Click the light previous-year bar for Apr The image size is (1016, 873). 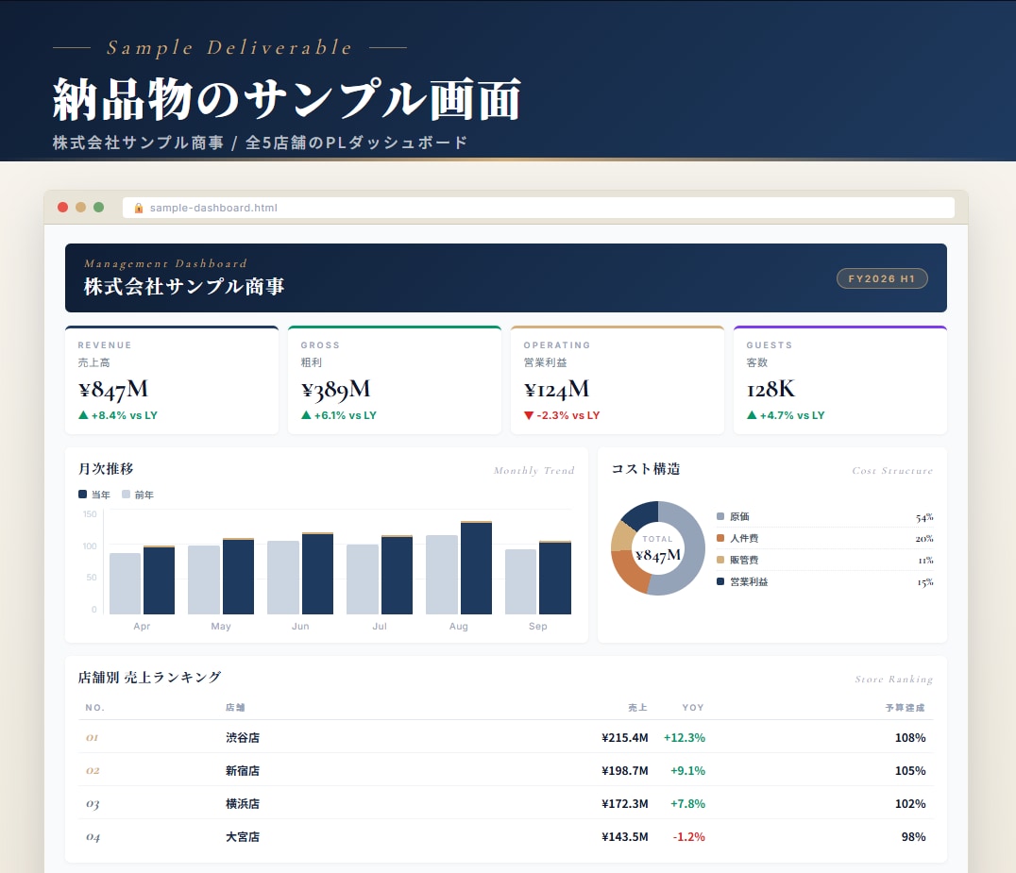pyautogui.click(x=125, y=583)
